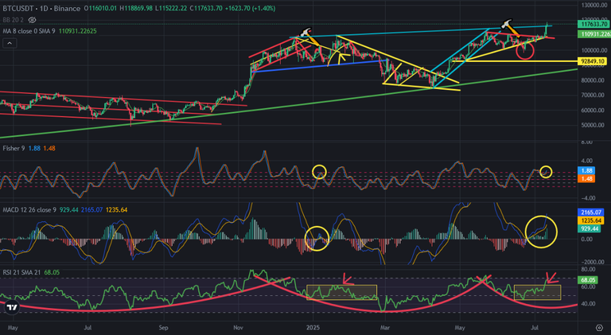This screenshot has width=611, height=335.
Task: Click the 40.00 RSI axis label
Action: [589, 304]
